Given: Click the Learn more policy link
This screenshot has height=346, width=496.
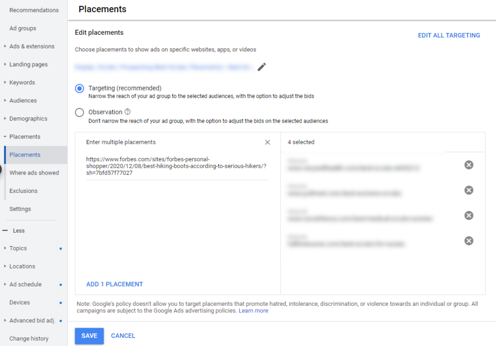Looking at the screenshot, I should tap(253, 311).
